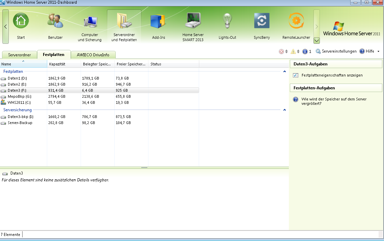Click the Servereinstellungen gear icon
This screenshot has width=384, height=241.
(x=318, y=51)
